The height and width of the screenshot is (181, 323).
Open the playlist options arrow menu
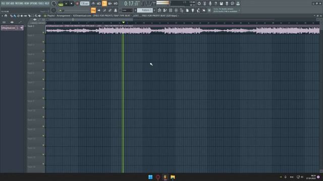point(2,16)
